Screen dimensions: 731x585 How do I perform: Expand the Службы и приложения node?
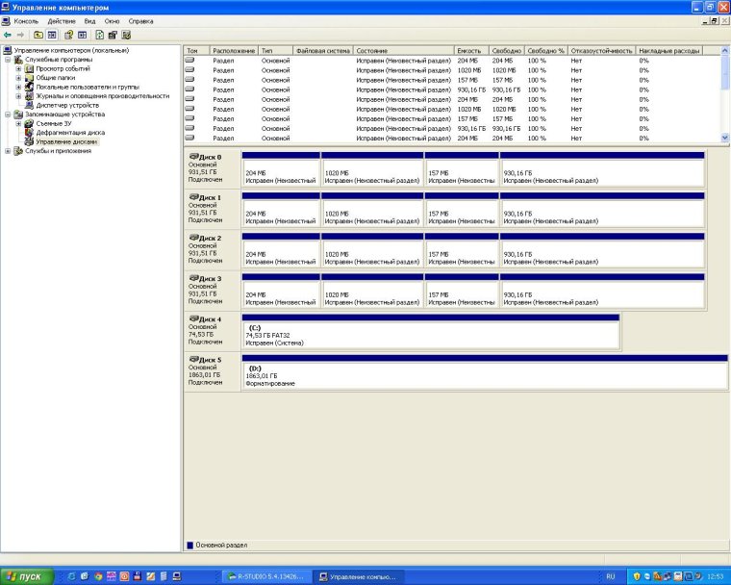[8, 151]
